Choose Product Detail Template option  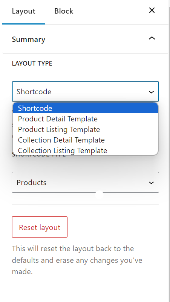[86, 119]
